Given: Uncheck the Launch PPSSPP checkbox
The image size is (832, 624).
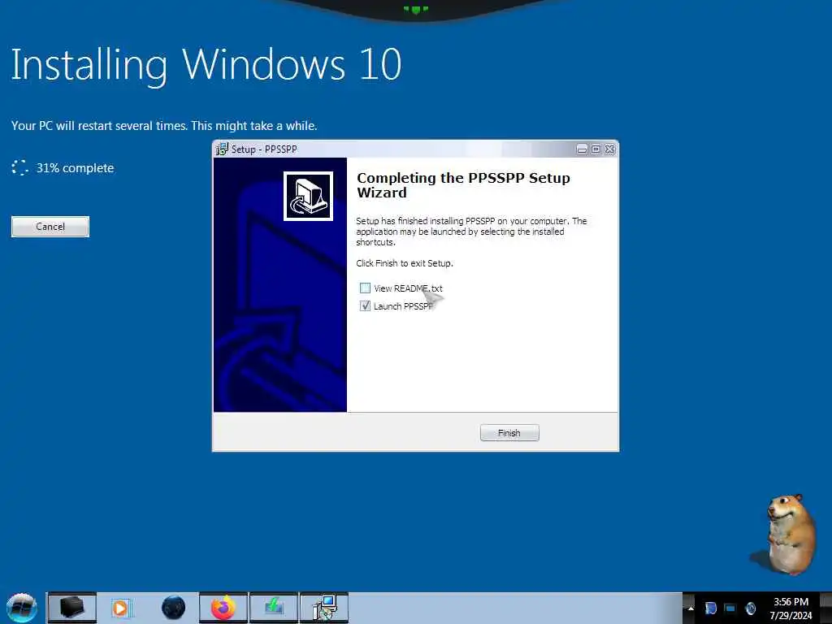Looking at the screenshot, I should [365, 306].
